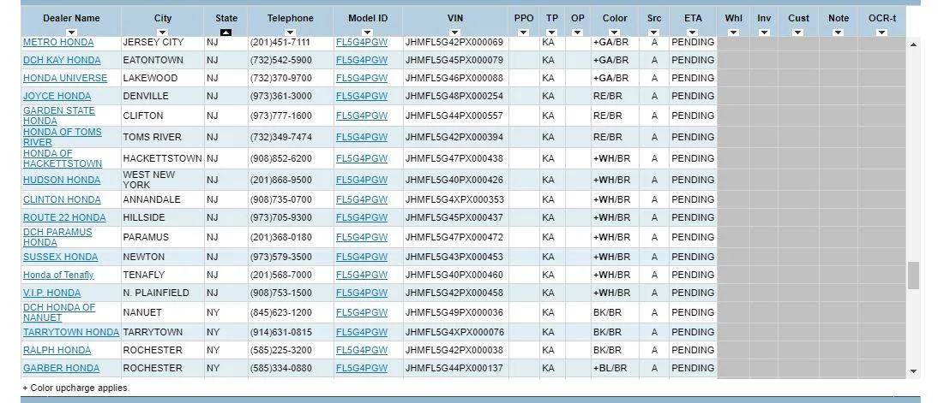The image size is (938, 403).
Task: Open the Src column filter dropdown
Action: click(654, 33)
